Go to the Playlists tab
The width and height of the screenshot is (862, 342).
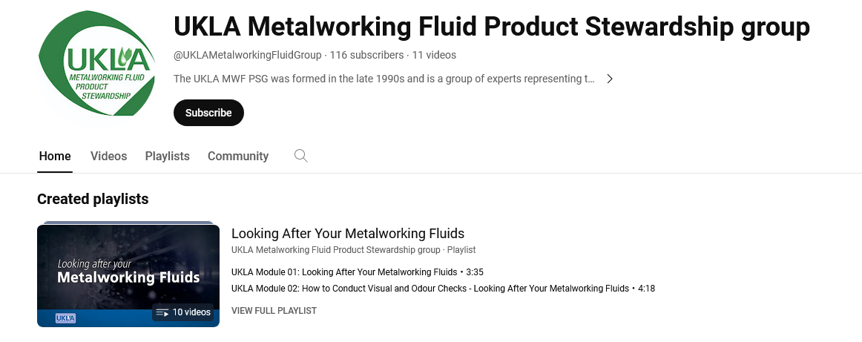(167, 157)
